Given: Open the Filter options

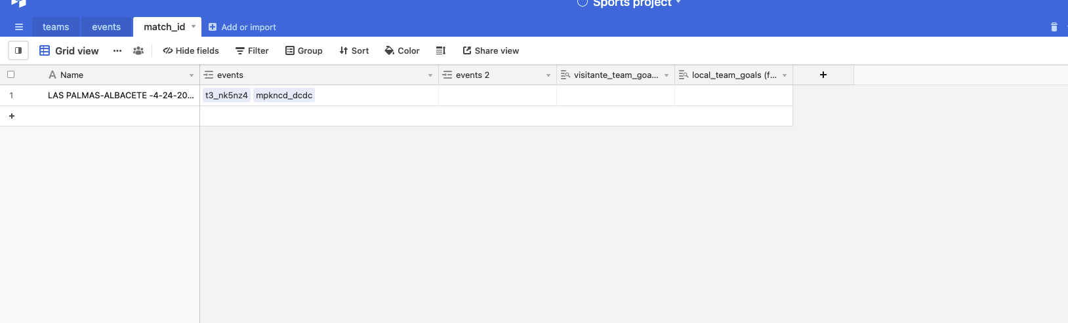Looking at the screenshot, I should click(253, 50).
